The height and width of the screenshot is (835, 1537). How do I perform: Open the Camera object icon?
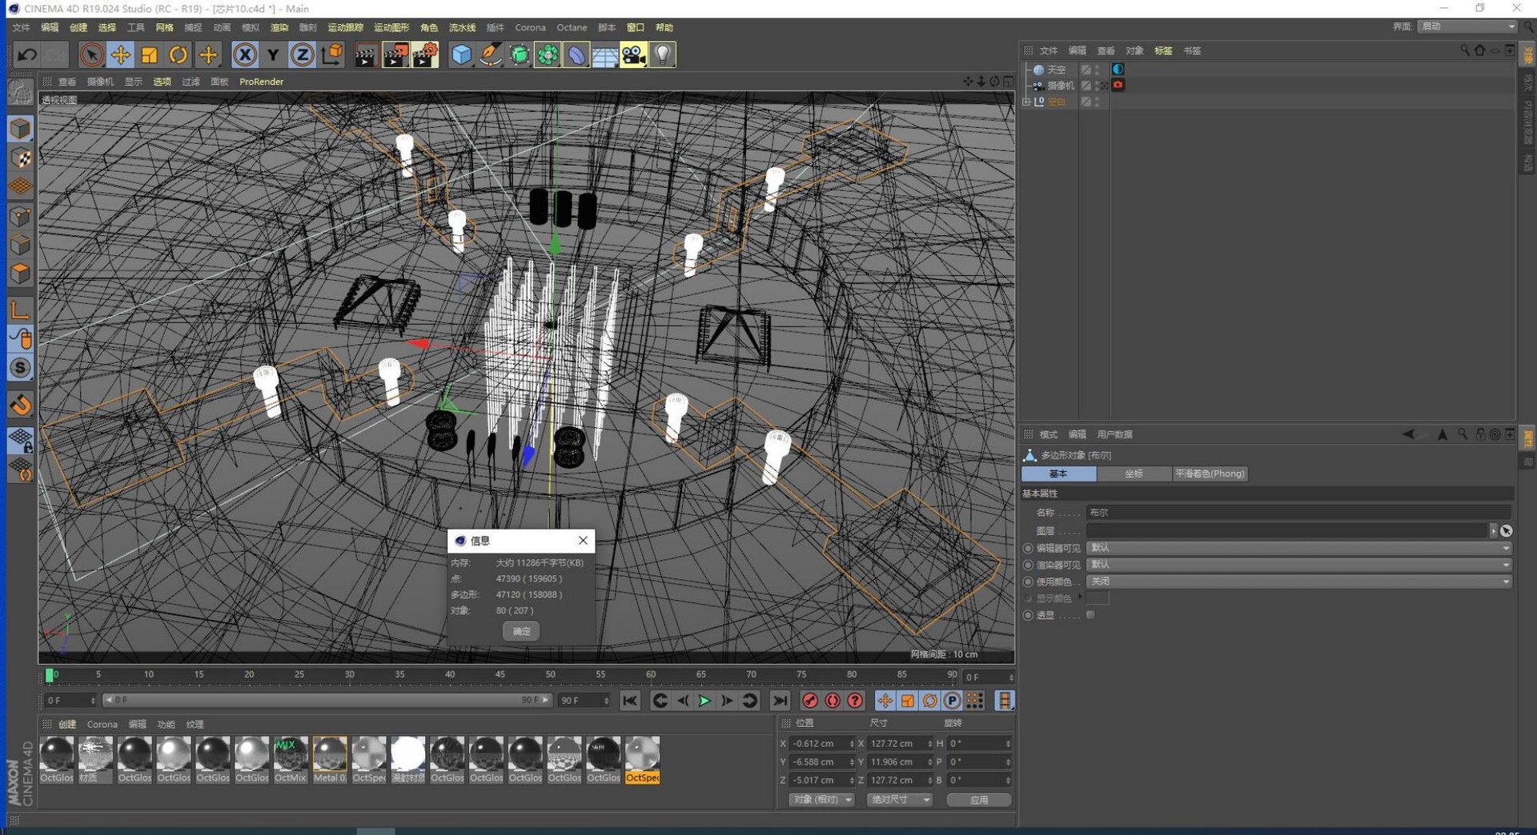click(x=633, y=54)
